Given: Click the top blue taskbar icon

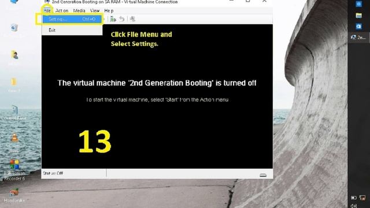Looking at the screenshot, I should pyautogui.click(x=358, y=4).
